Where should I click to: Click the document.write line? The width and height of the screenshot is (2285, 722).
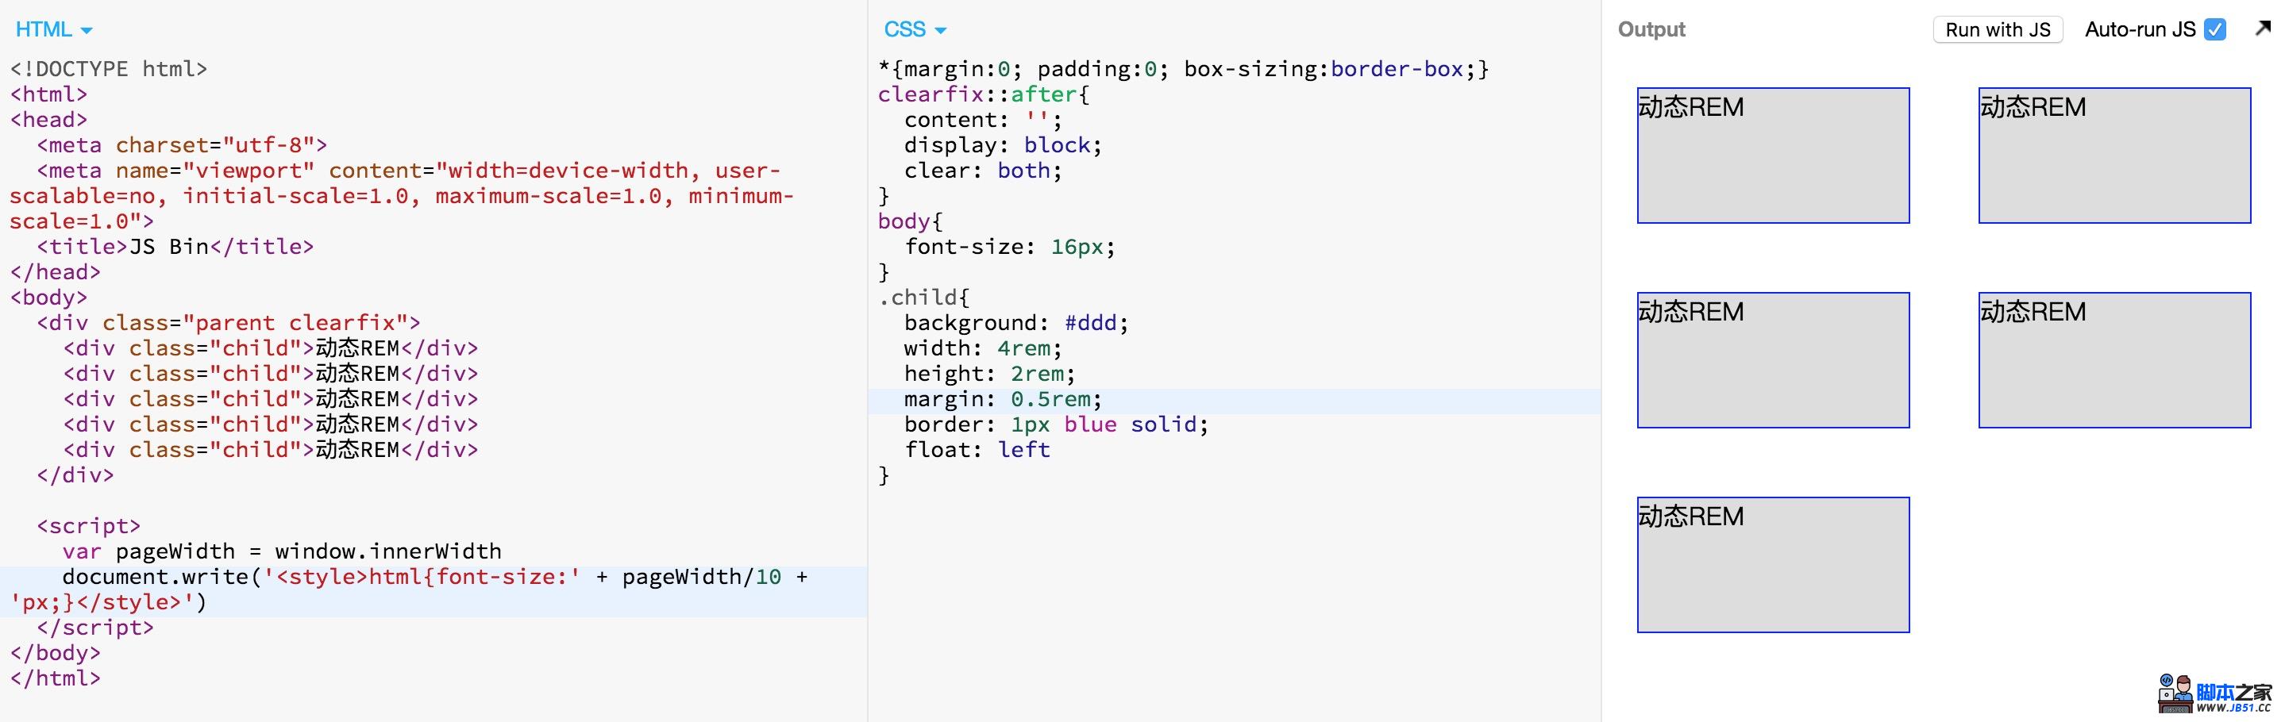coord(410,590)
